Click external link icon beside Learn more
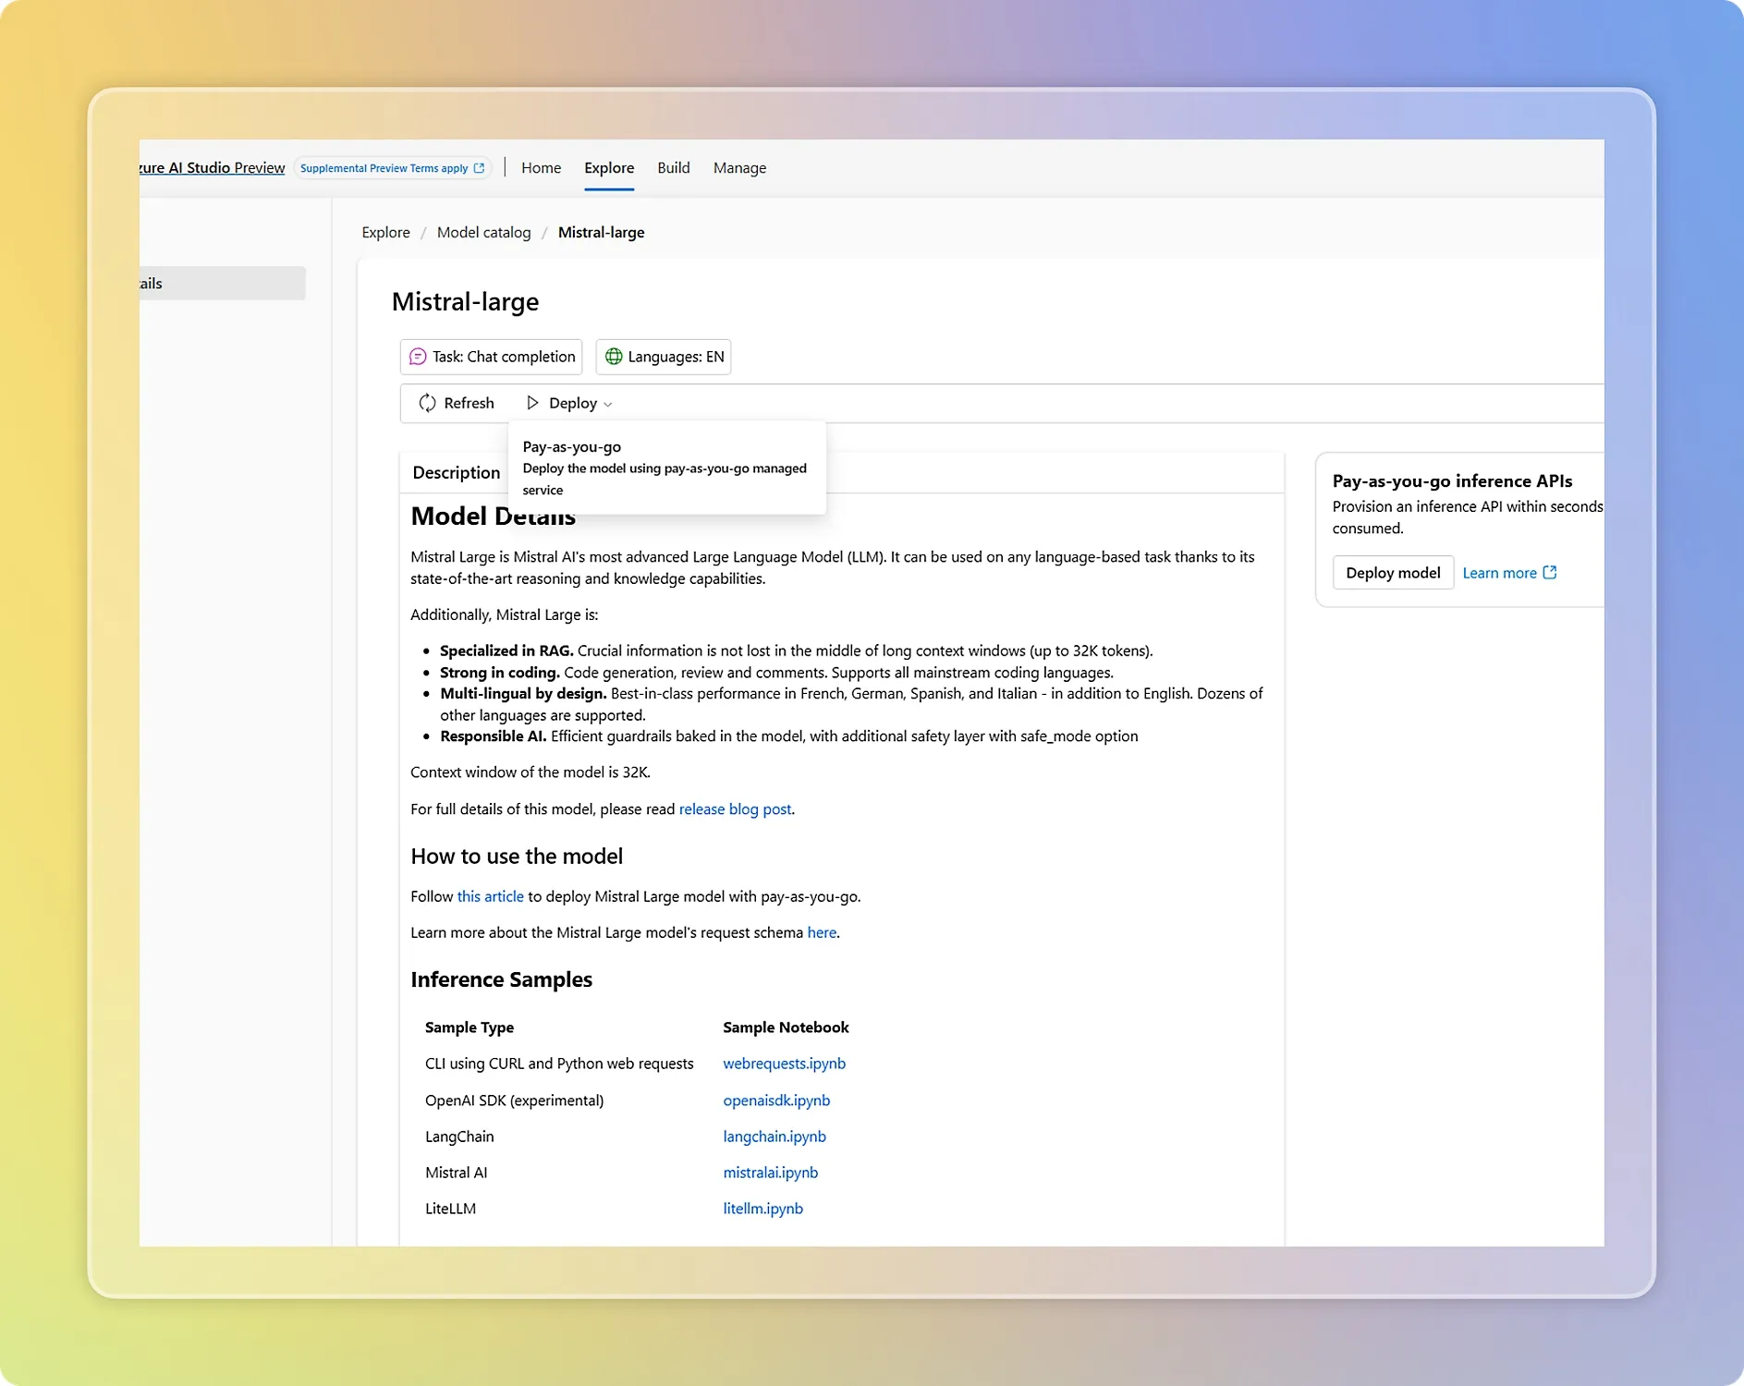1744x1386 pixels. 1550,573
